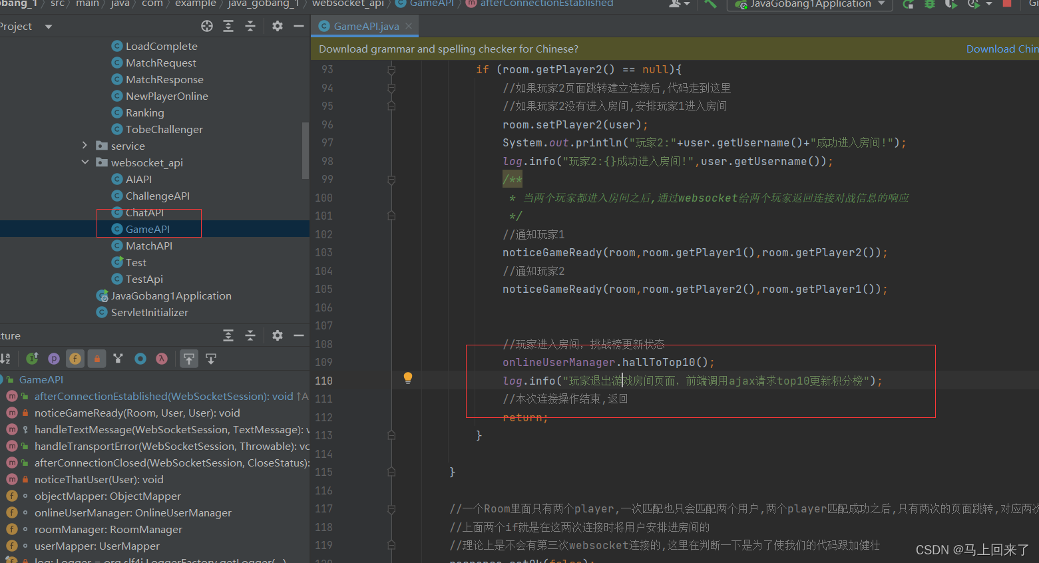Toggle Show Properties purple p icon
Viewport: 1039px width, 563px height.
tap(54, 359)
